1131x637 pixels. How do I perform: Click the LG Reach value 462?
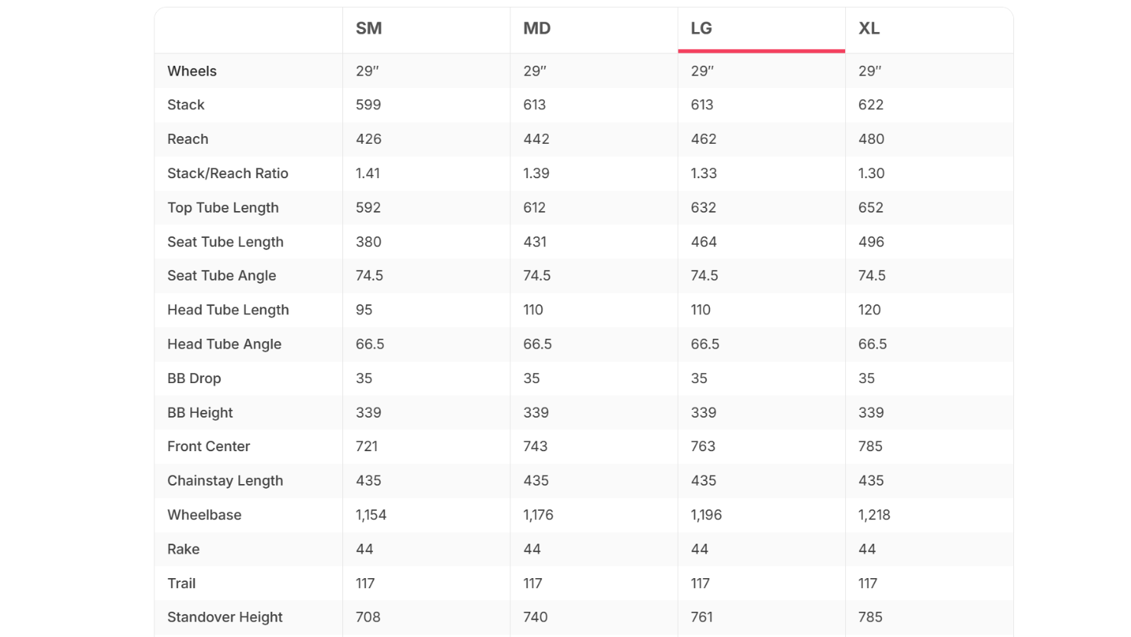coord(703,139)
